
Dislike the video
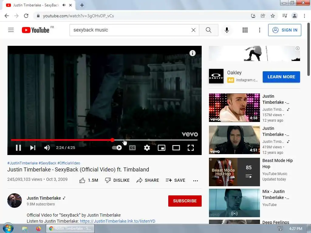tap(117, 180)
